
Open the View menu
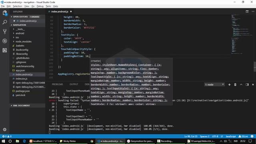(27, 6)
